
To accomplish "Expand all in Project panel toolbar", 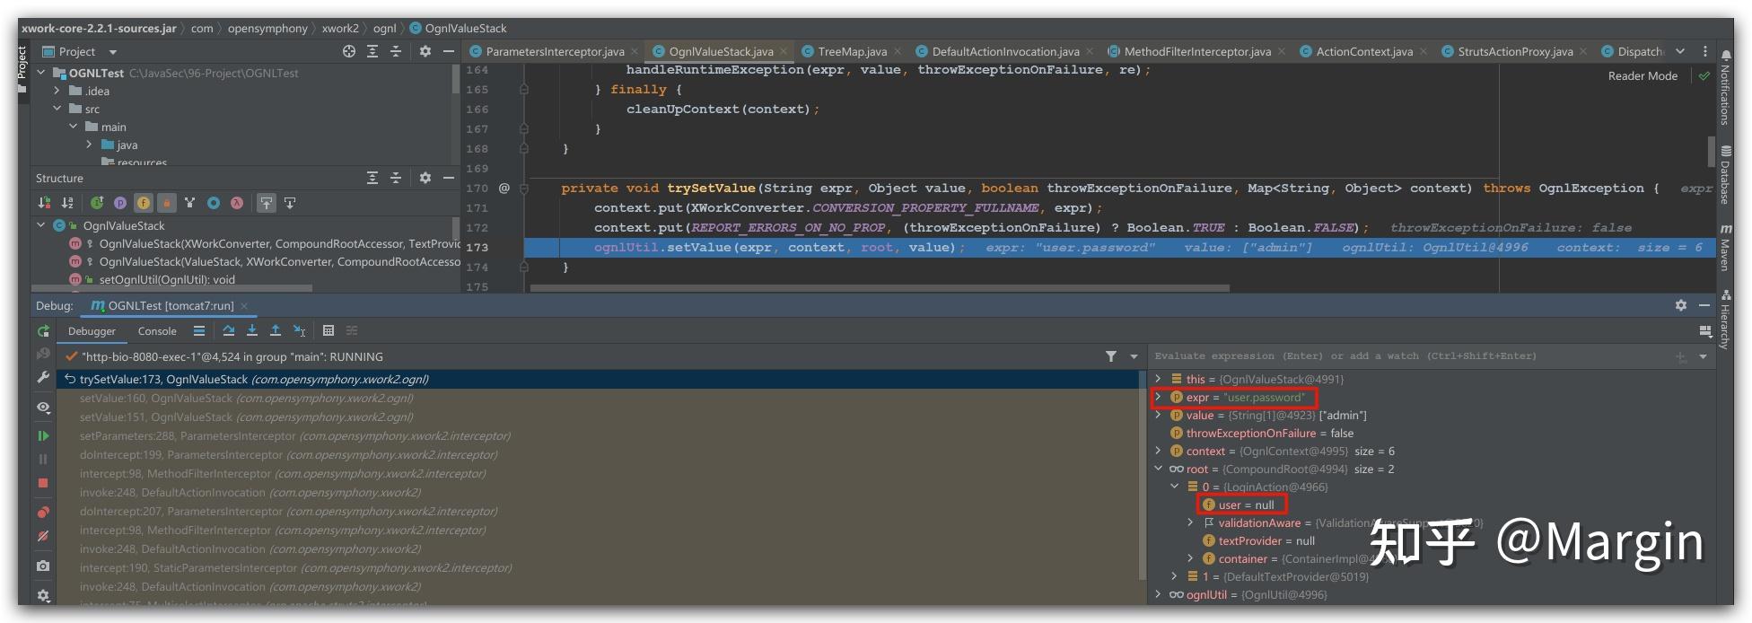I will coord(372,52).
